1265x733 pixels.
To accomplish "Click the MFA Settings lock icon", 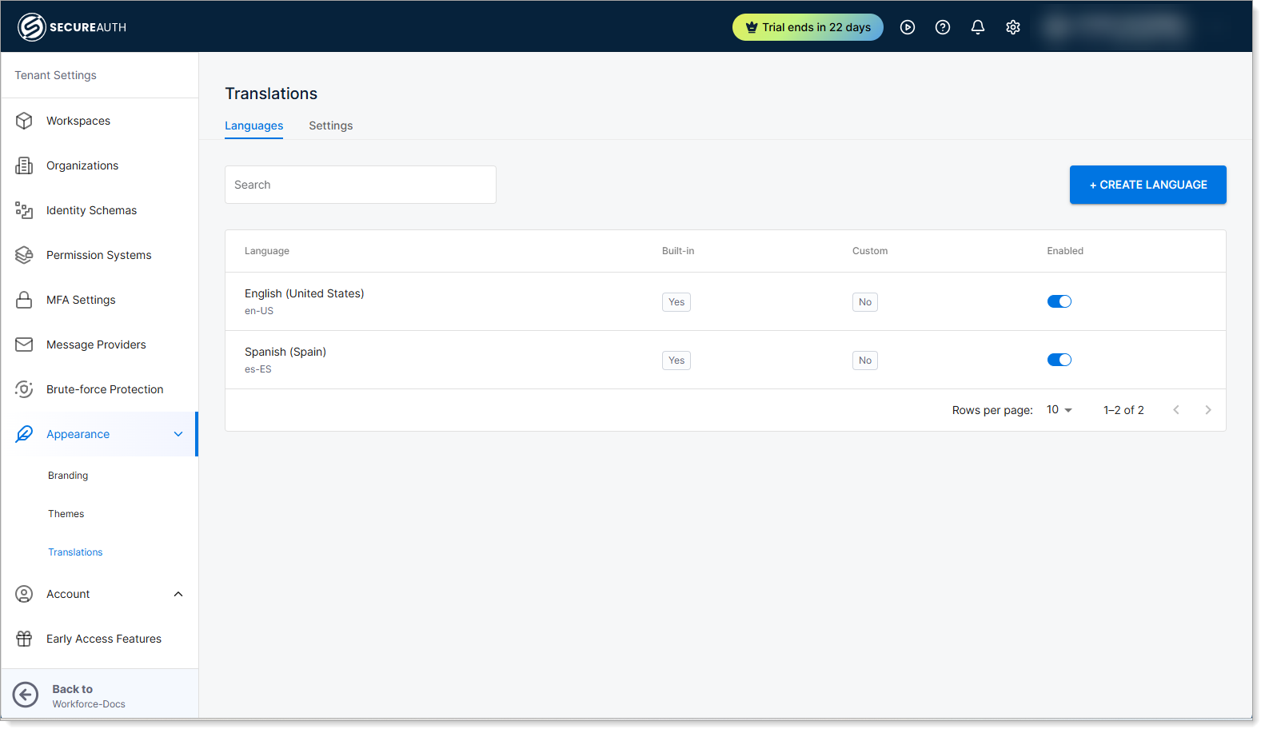I will (24, 300).
